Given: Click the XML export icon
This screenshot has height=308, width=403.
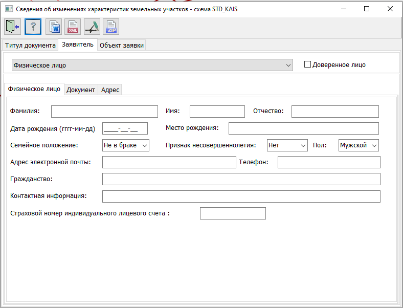Looking at the screenshot, I should [73, 26].
